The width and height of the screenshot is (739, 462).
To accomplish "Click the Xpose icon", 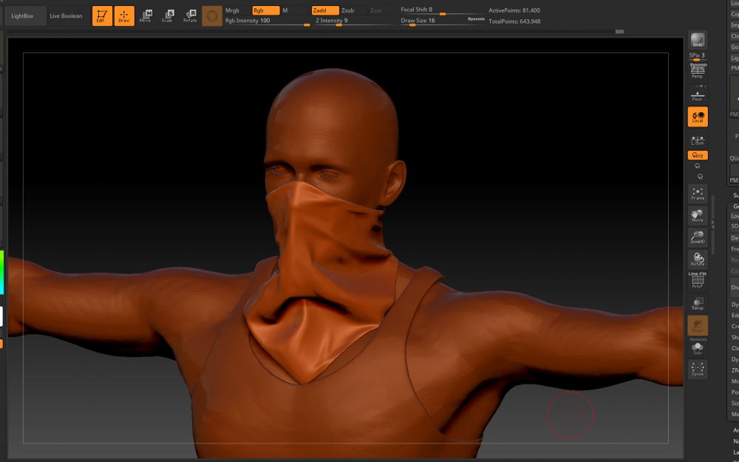I will tap(697, 369).
